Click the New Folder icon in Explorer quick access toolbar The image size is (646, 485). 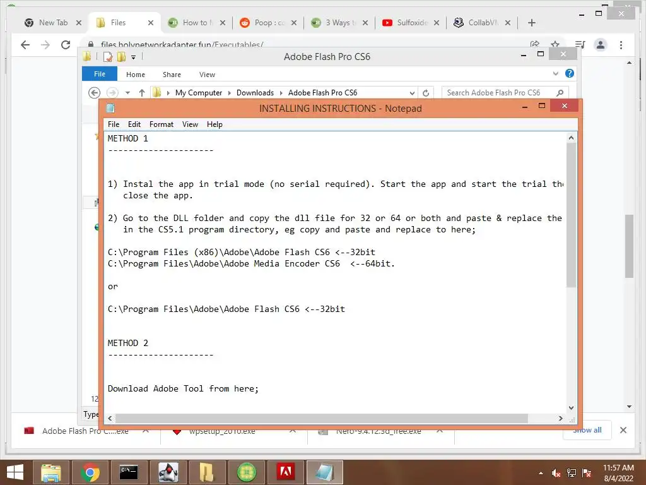tap(121, 57)
